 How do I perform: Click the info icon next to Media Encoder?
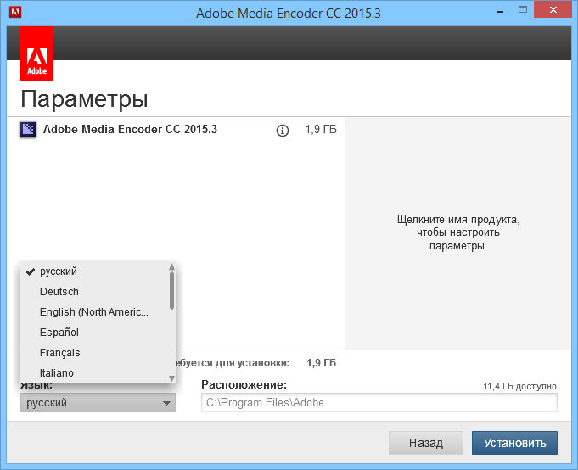[283, 131]
